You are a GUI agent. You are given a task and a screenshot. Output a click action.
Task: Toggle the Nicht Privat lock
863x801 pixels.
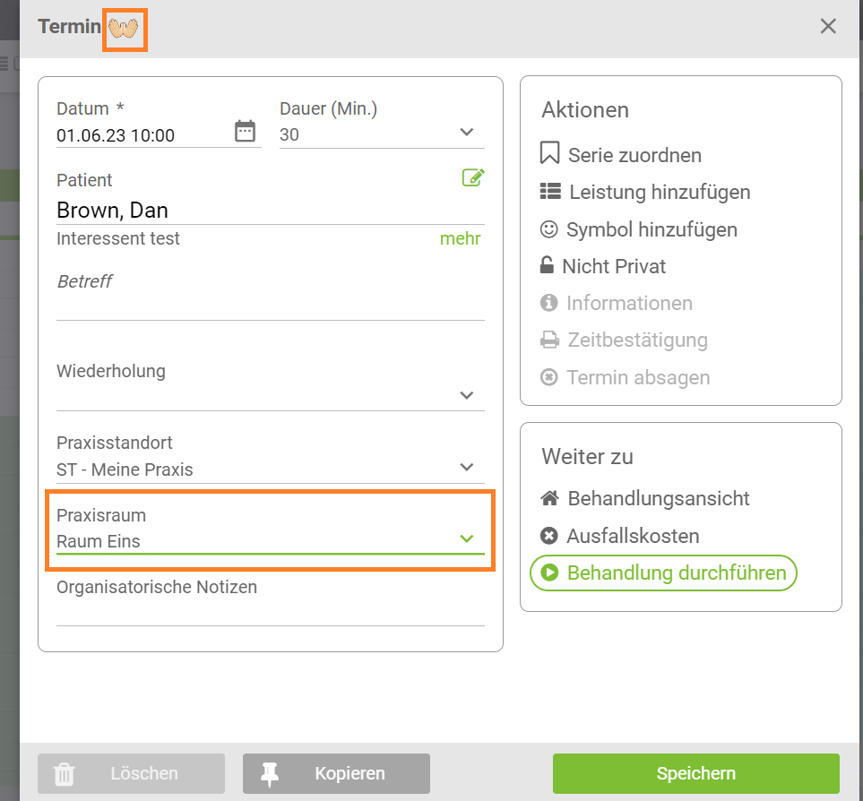547,265
